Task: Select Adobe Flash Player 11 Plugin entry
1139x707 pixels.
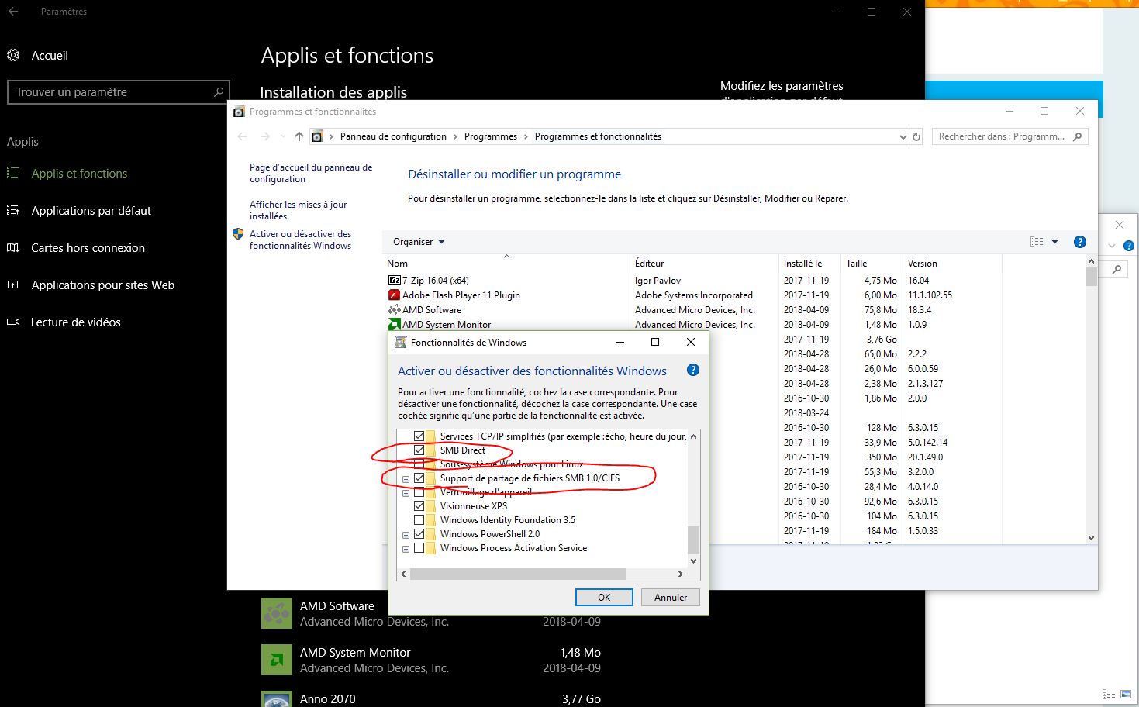Action: coord(461,295)
